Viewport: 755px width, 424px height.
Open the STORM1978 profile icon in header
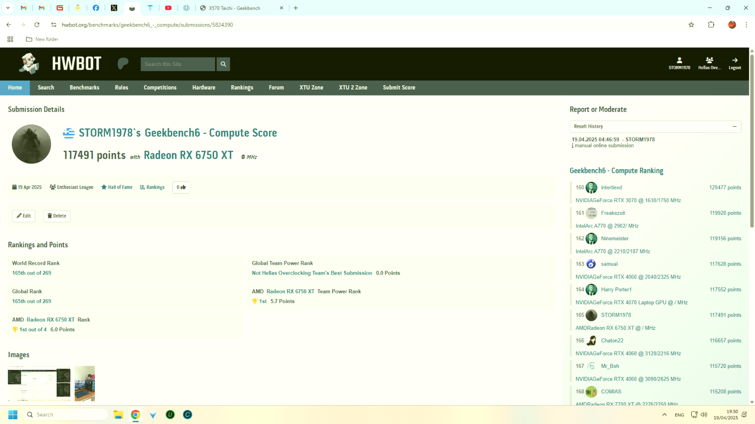point(679,63)
